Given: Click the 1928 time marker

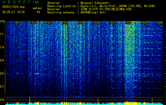Looking at the screenshot, I should pos(128,23).
